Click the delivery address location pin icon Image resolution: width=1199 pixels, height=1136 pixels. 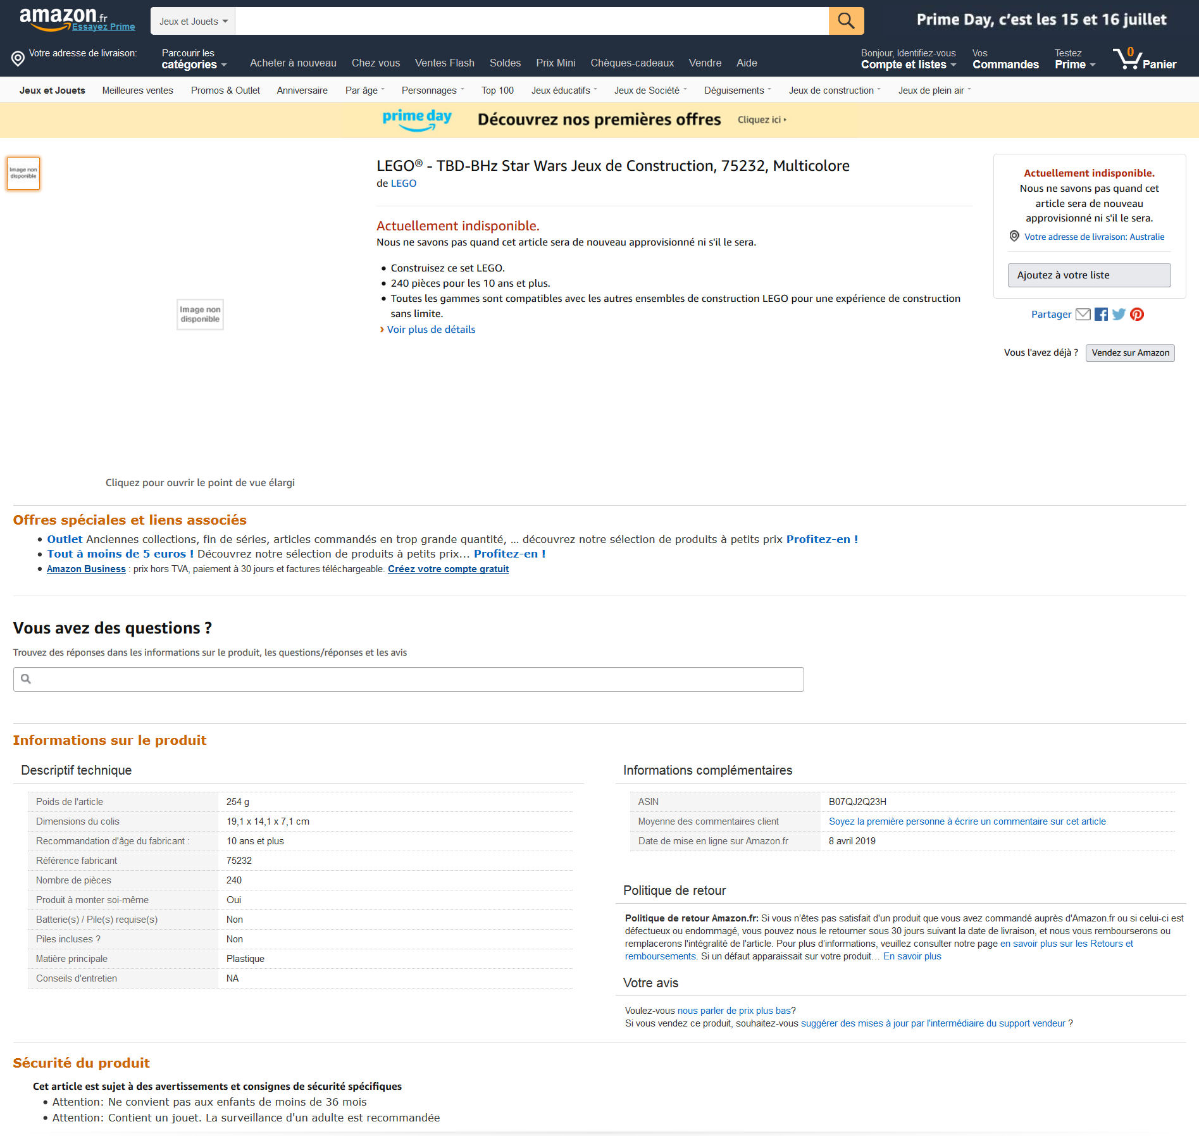18,59
